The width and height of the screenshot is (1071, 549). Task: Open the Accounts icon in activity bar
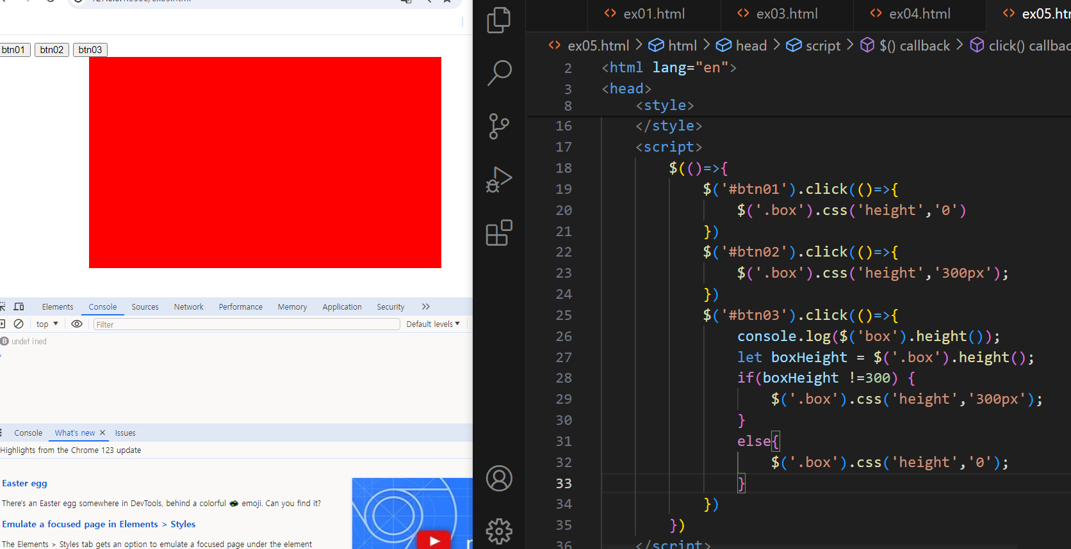tap(499, 478)
